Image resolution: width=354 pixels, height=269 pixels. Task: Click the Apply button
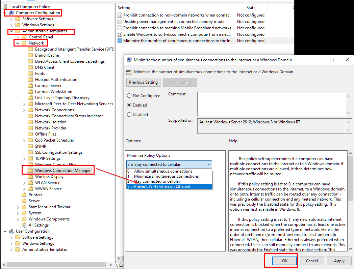339,261
